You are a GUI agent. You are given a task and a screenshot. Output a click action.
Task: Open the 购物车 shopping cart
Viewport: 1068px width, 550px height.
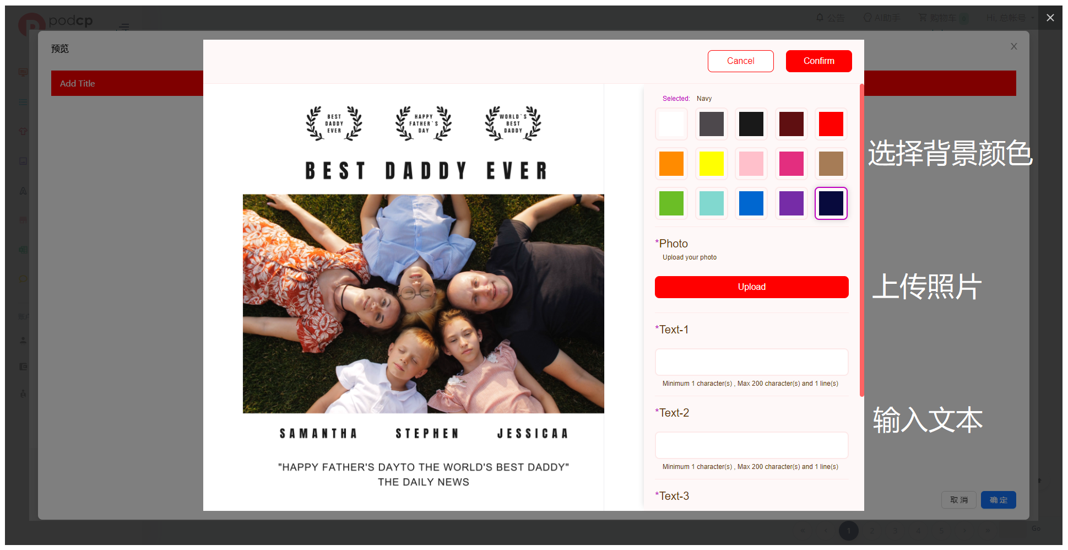(x=943, y=18)
